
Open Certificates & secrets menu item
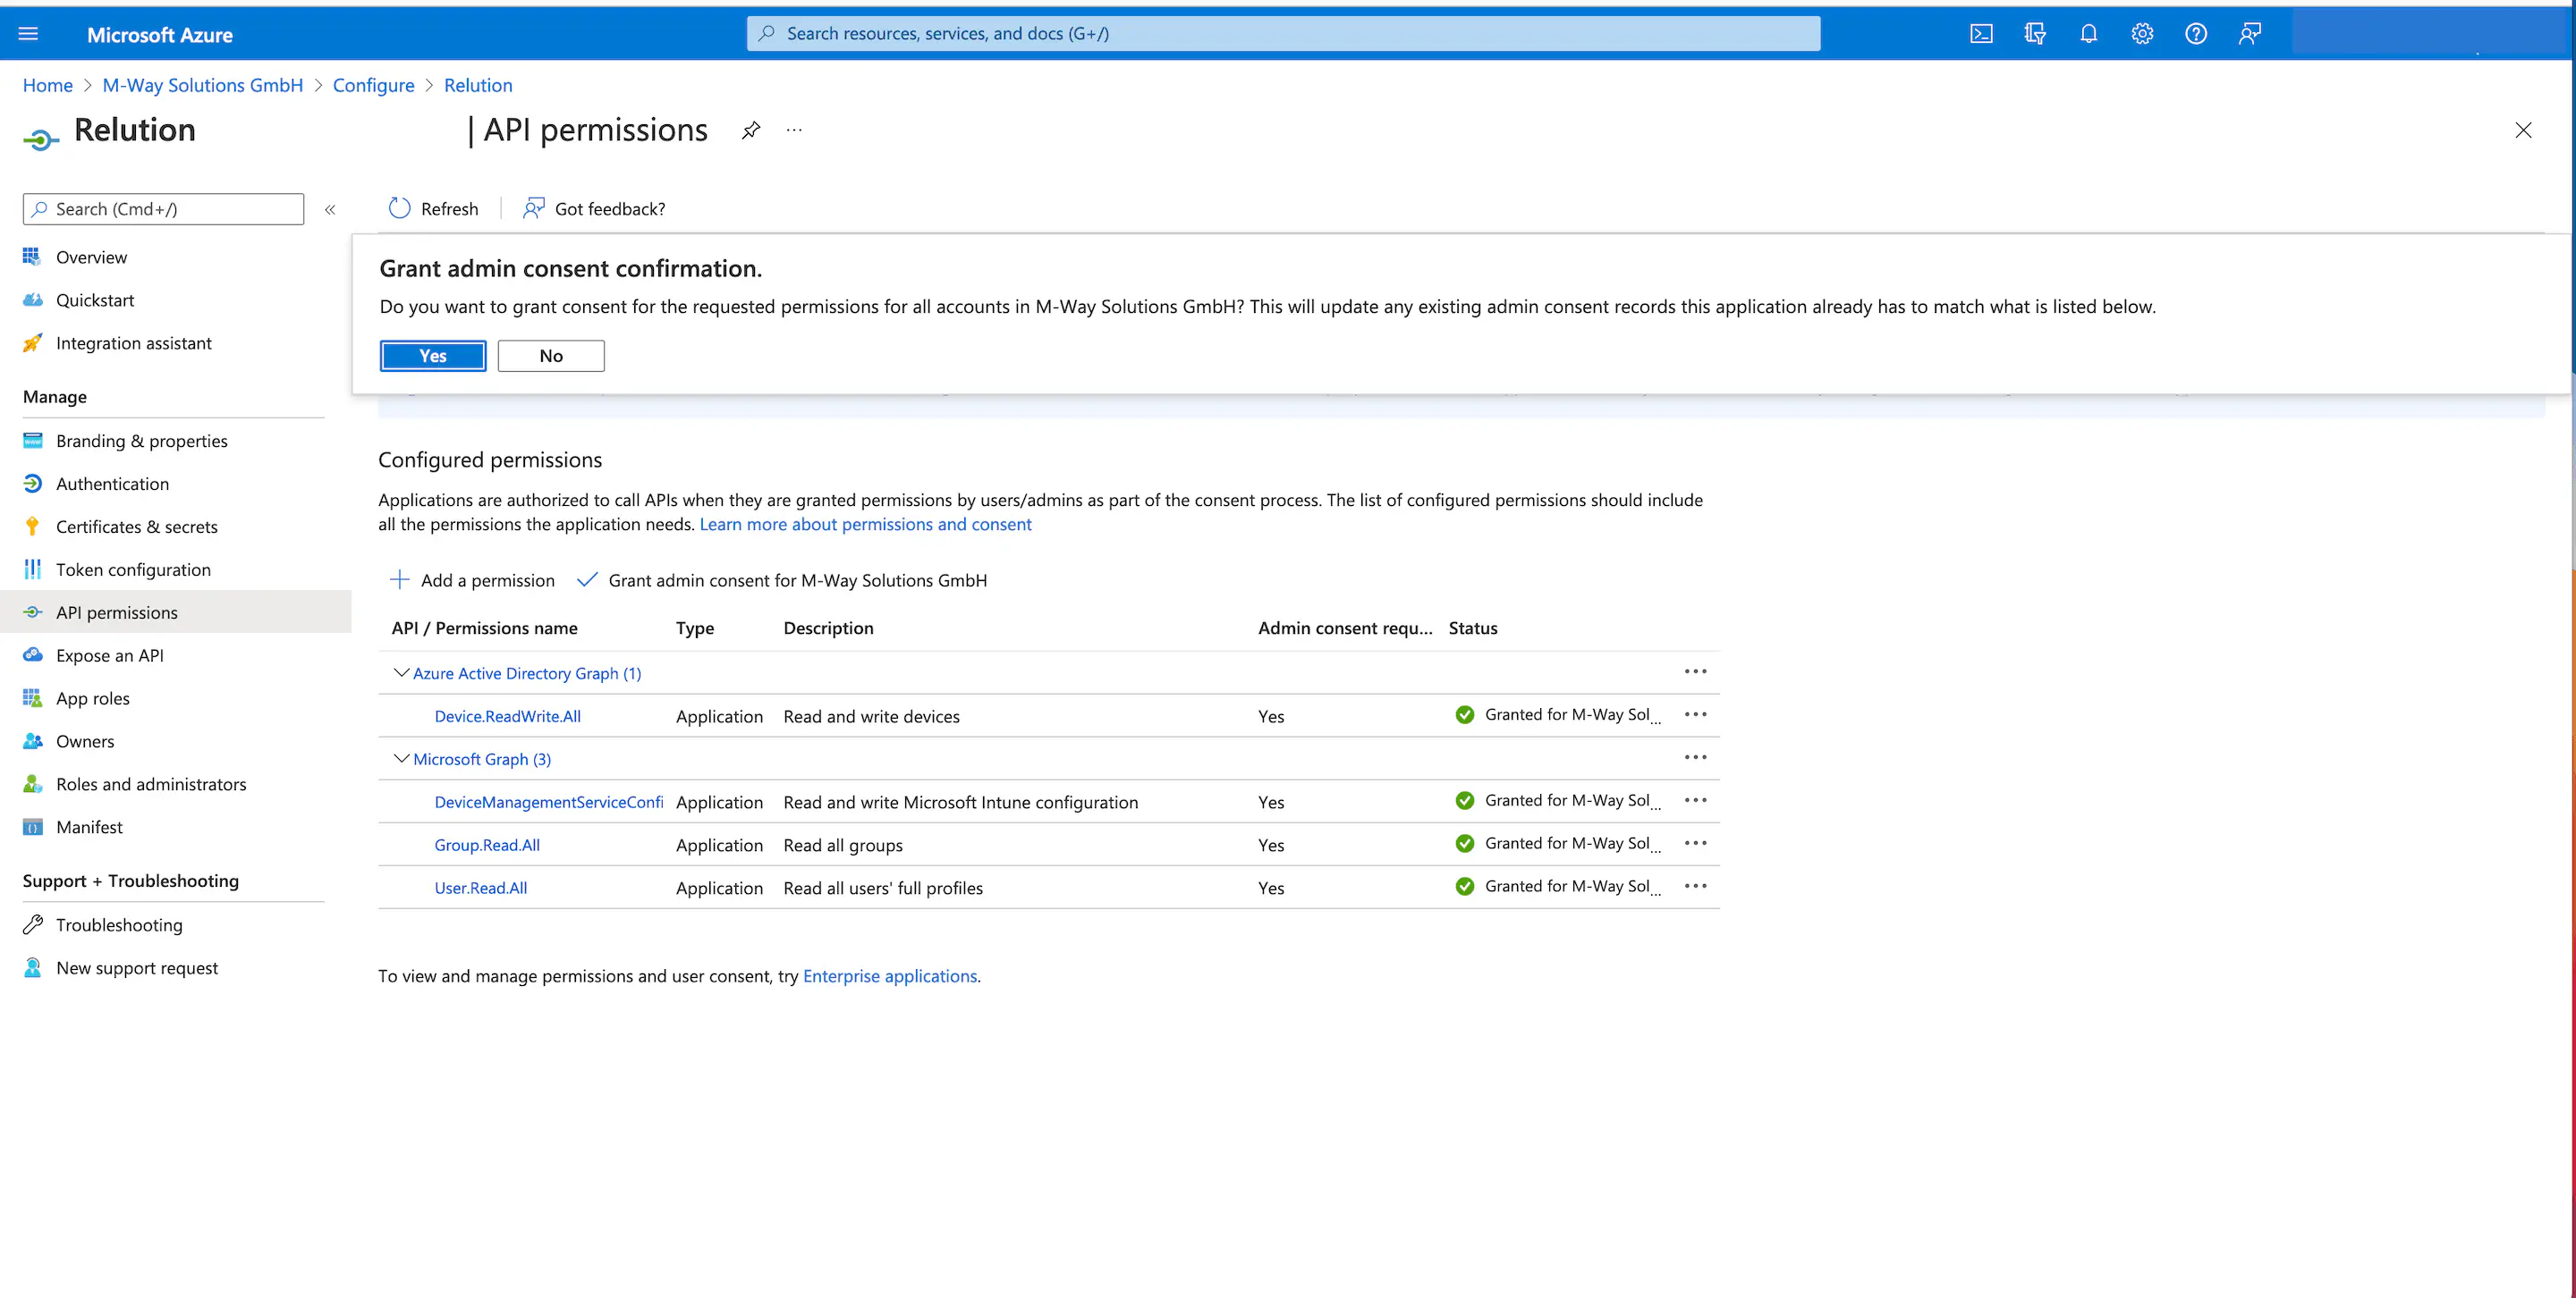[136, 527]
